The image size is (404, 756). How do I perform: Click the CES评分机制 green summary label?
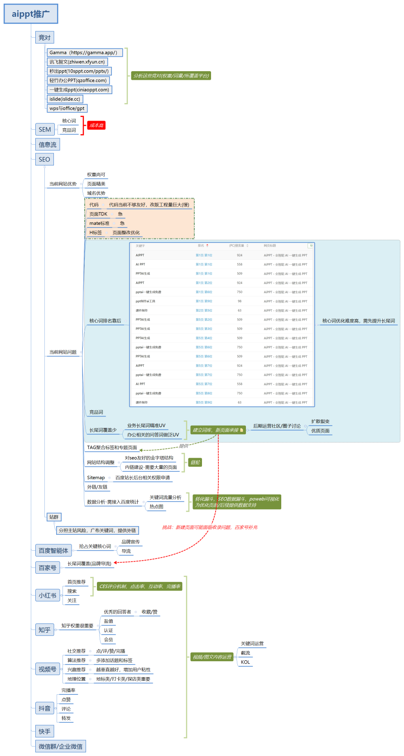pyautogui.click(x=139, y=586)
